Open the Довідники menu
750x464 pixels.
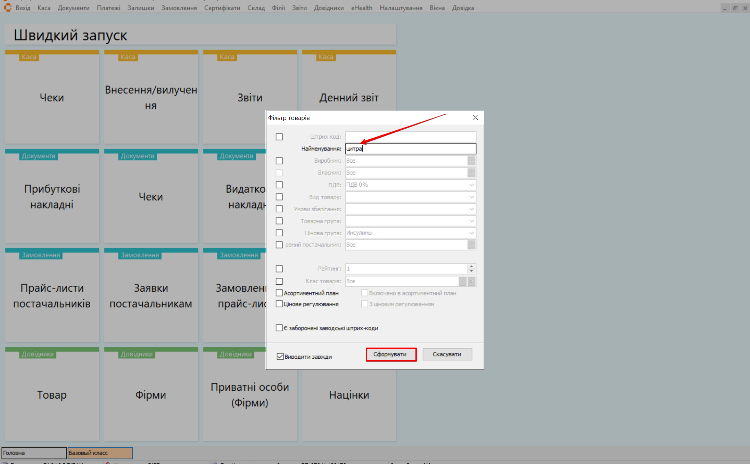coord(329,8)
